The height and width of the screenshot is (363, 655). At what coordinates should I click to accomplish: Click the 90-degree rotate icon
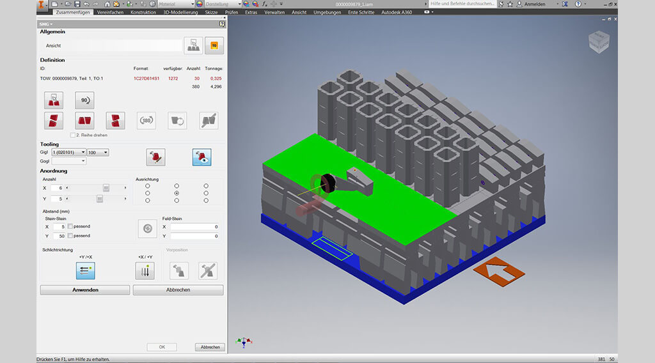point(84,100)
